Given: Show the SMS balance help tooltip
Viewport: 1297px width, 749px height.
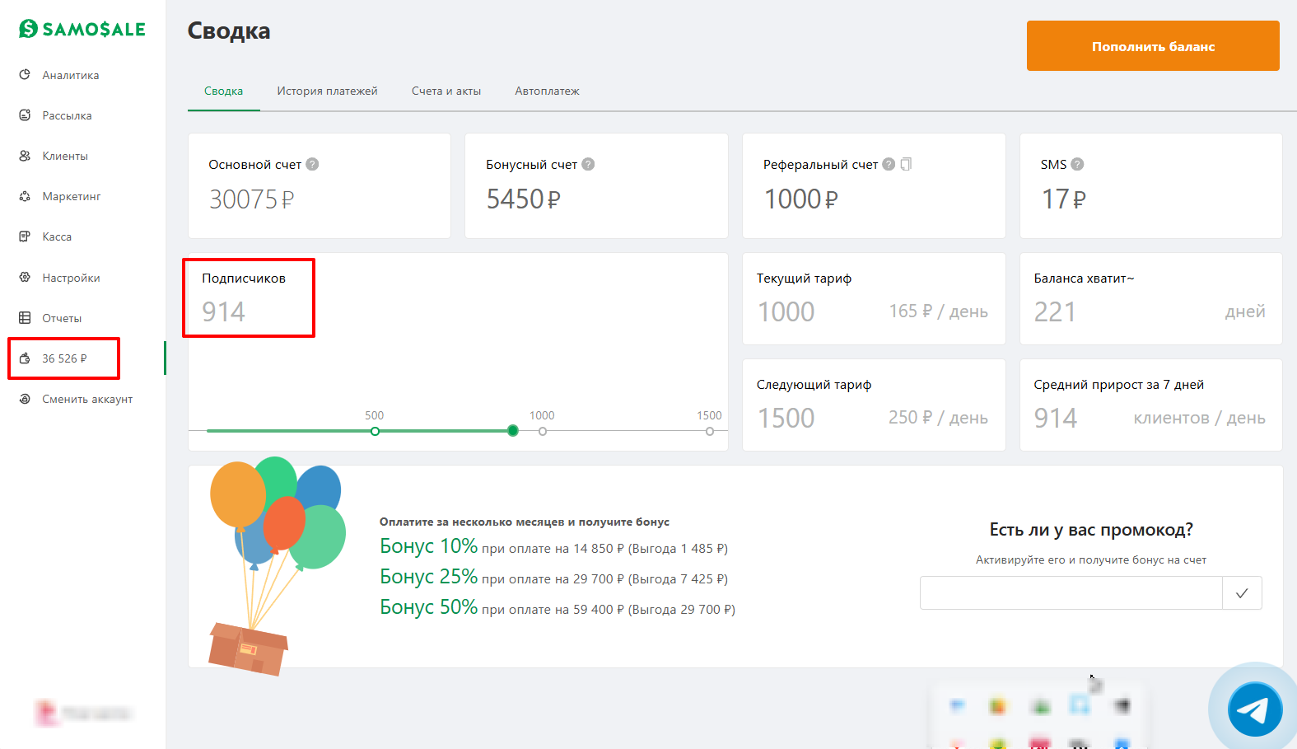Looking at the screenshot, I should [x=1077, y=164].
